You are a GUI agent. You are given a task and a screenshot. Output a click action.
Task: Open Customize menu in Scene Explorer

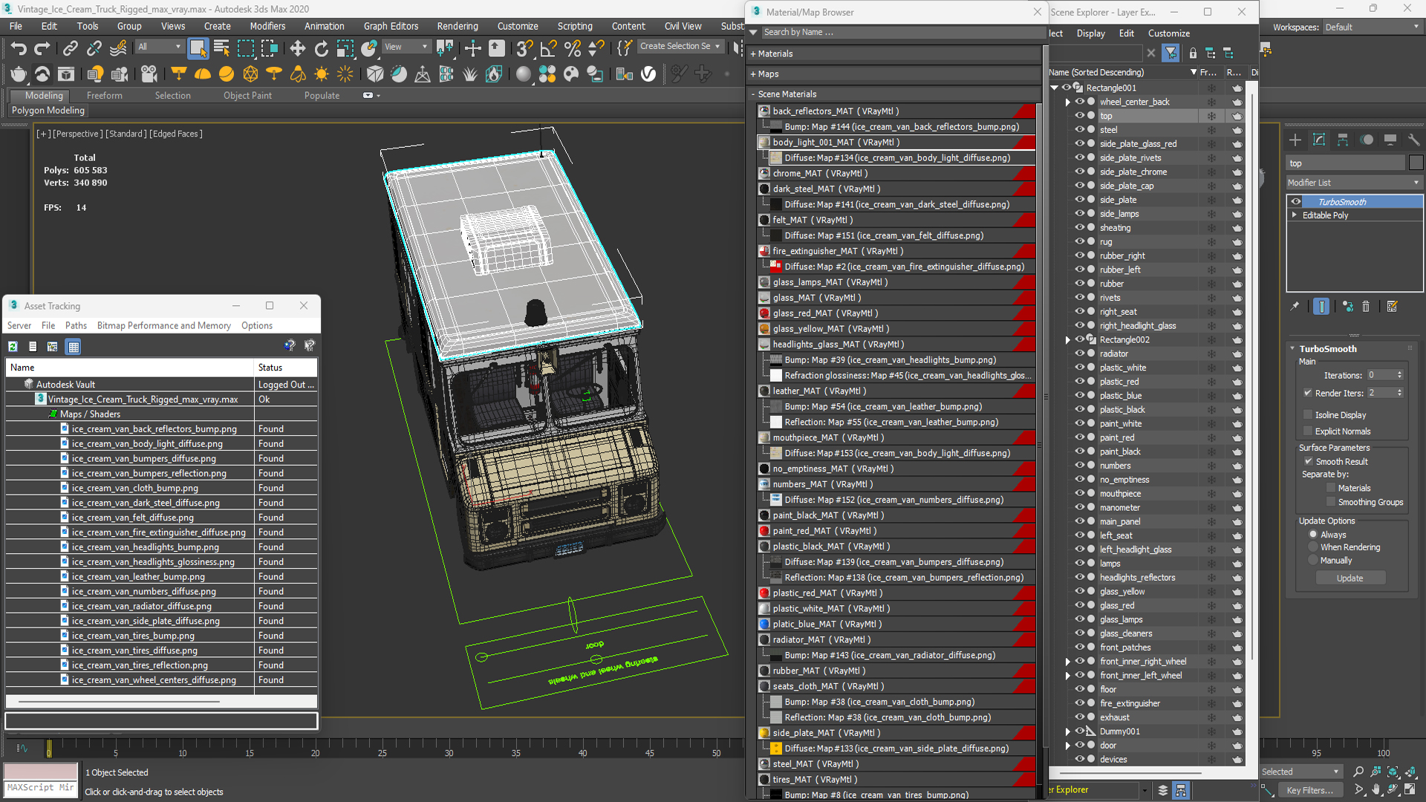[x=1168, y=33]
